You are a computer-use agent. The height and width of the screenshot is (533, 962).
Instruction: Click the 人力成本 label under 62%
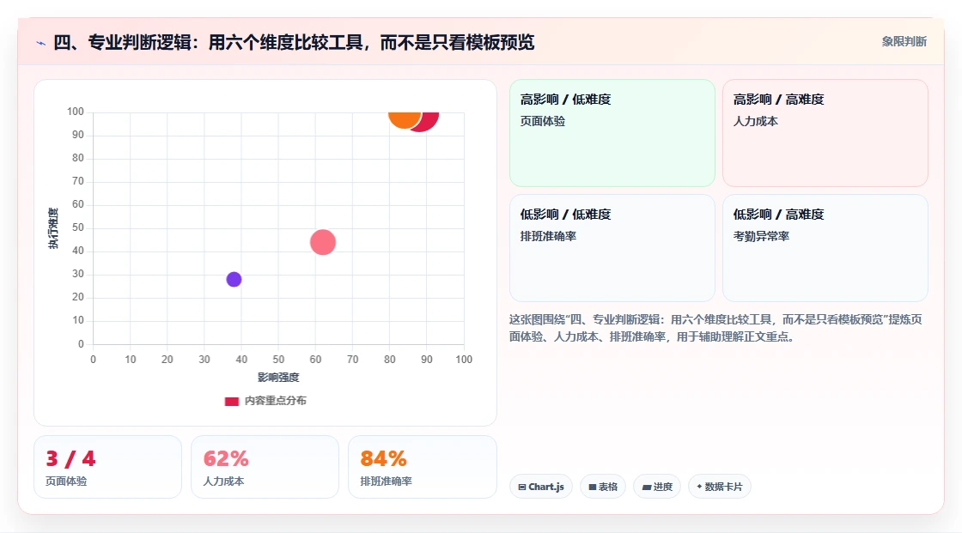(223, 482)
